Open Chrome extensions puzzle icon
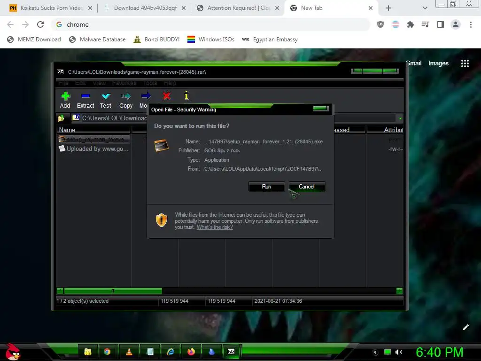The image size is (481, 361). [x=411, y=24]
